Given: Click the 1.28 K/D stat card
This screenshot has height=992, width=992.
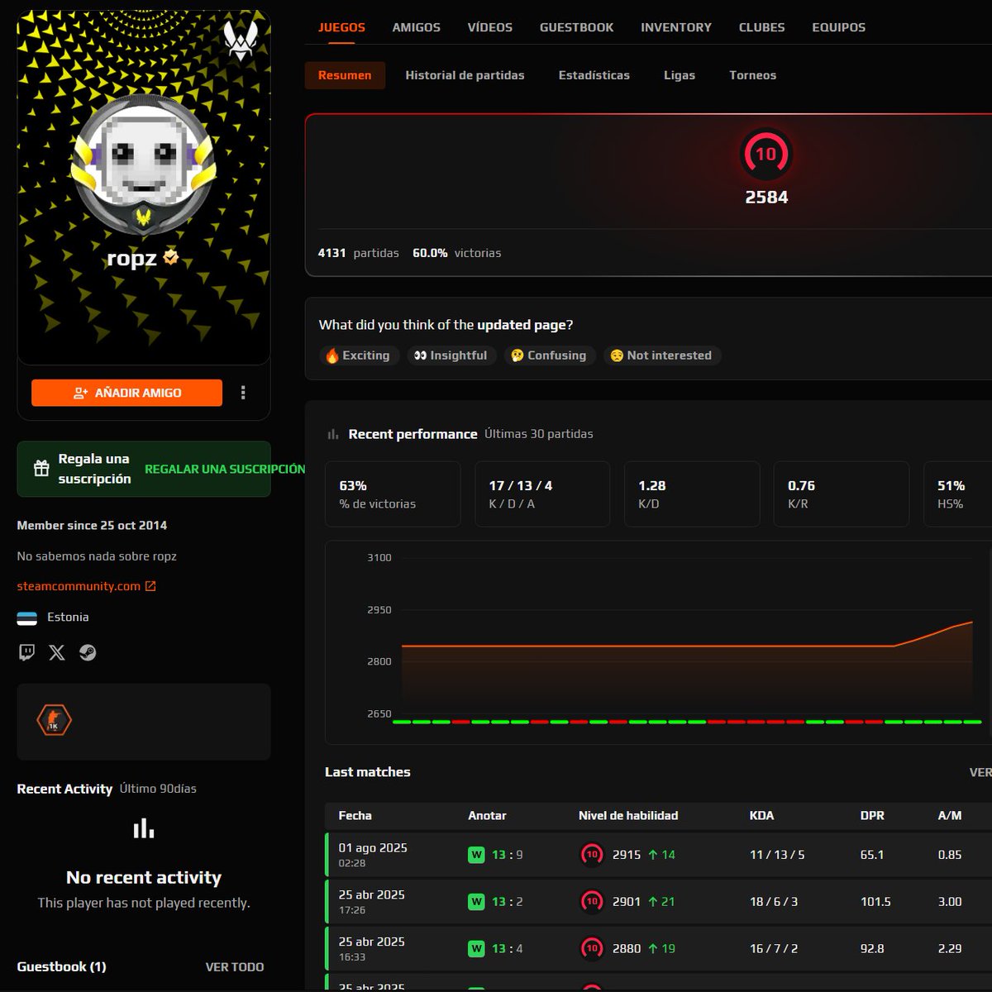Looking at the screenshot, I should (692, 494).
